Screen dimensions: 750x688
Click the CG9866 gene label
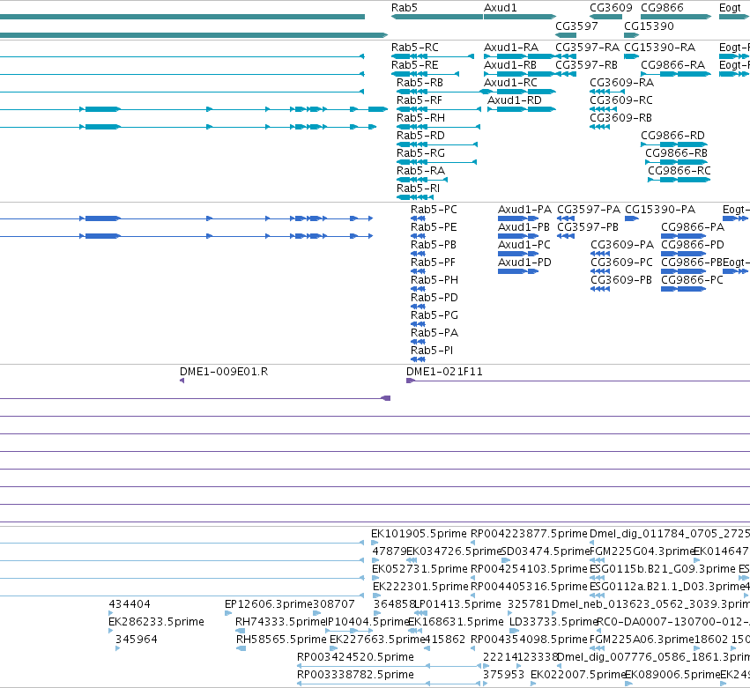pyautogui.click(x=662, y=8)
